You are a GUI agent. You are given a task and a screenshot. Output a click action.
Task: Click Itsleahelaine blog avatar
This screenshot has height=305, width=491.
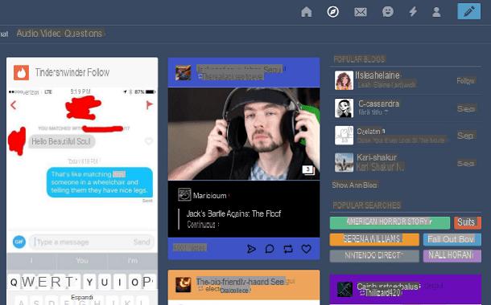click(344, 80)
